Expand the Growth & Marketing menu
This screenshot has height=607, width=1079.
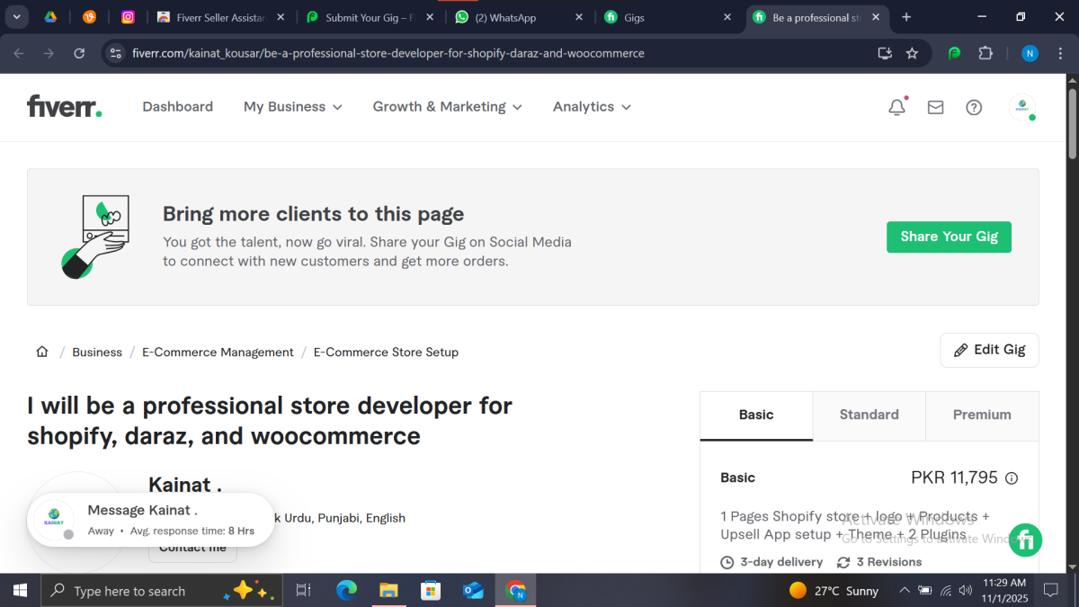(x=447, y=106)
